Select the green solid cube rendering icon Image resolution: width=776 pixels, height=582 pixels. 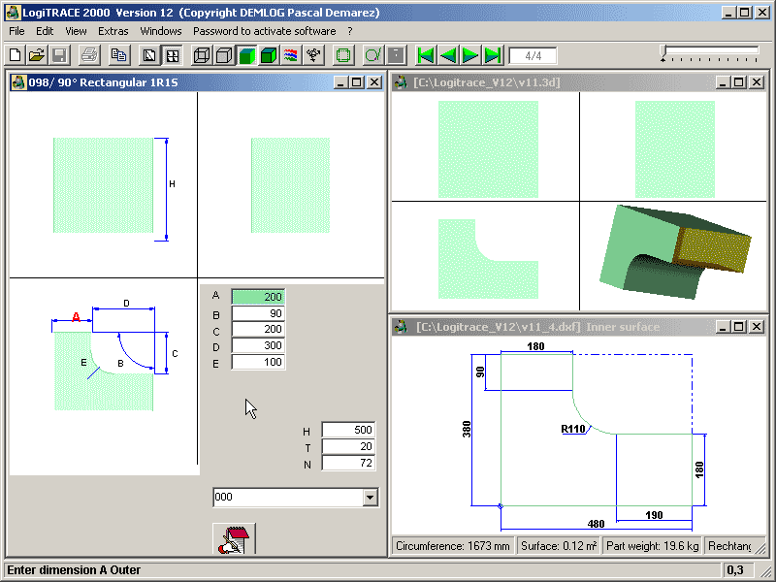[246, 55]
